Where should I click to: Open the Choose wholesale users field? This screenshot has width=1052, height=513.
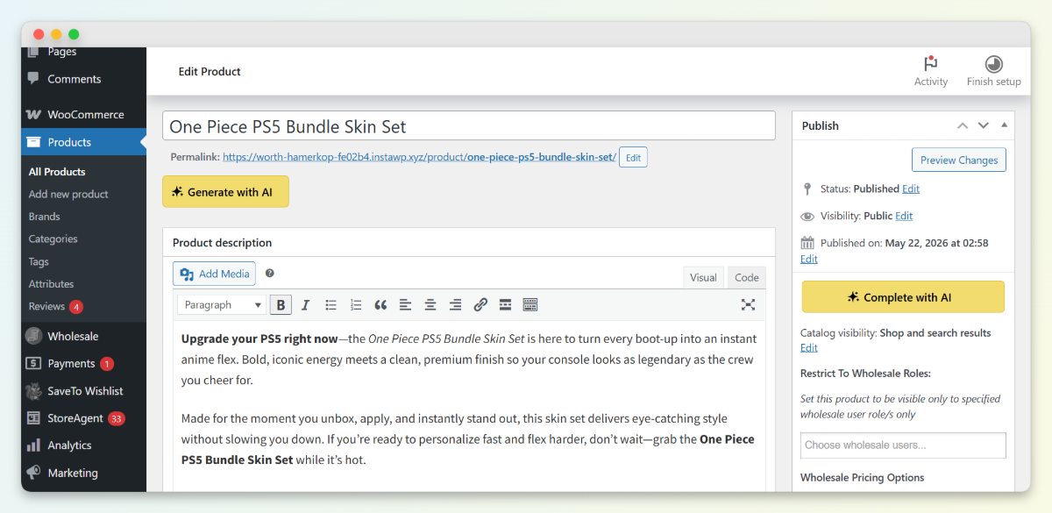click(903, 445)
